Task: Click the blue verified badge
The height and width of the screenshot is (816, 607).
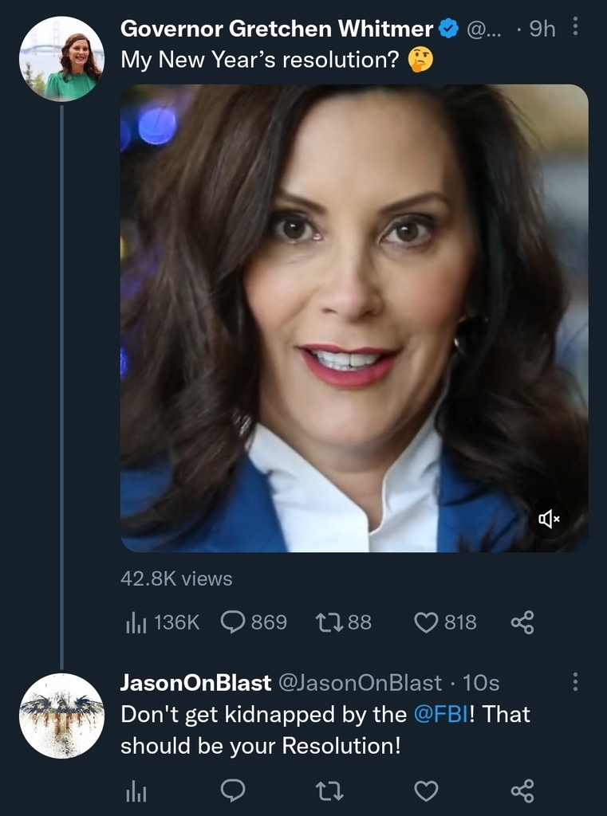Action: coord(448,29)
